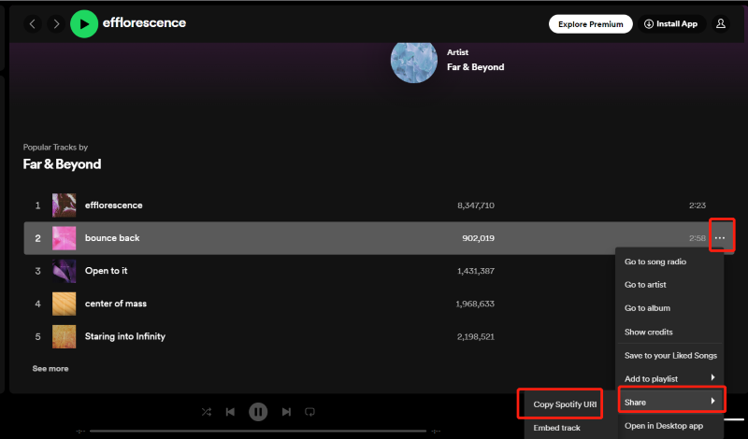This screenshot has width=748, height=439.
Task: Skip to the next track
Action: 286,411
